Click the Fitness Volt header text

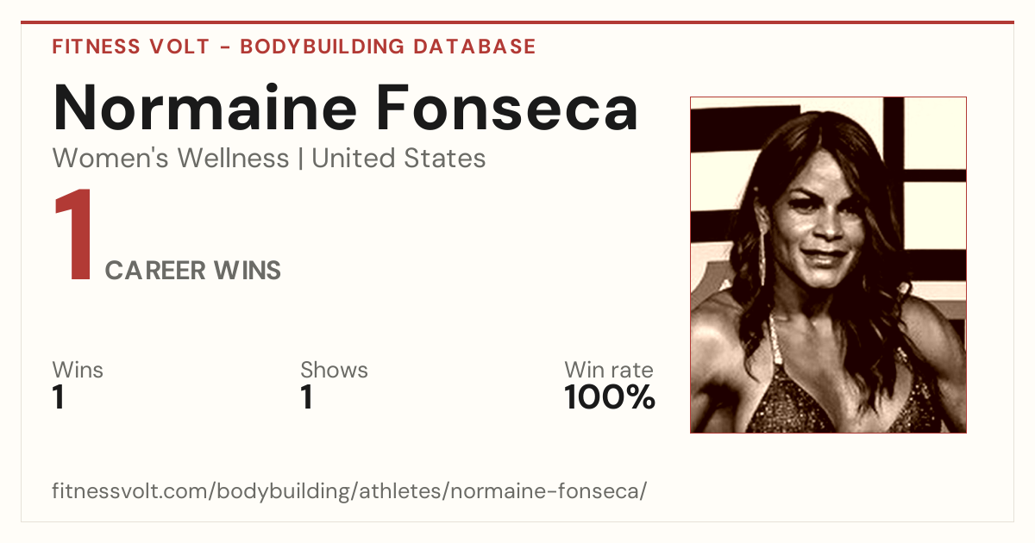130,47
